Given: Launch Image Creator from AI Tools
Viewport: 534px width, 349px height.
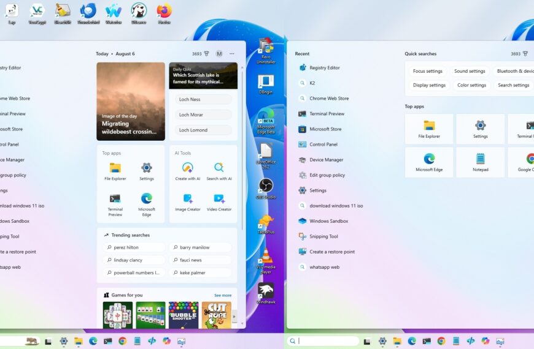Looking at the screenshot, I should tap(188, 203).
